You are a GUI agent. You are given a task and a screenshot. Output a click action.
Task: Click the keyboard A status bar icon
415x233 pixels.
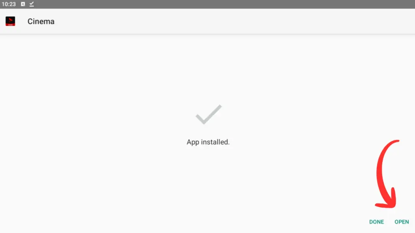tap(23, 4)
